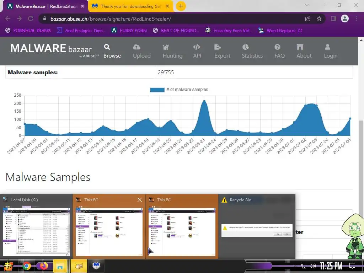Screen dimensions: 364x273
Task: Open the Browse section of MalwareBazaar
Action: [112, 51]
